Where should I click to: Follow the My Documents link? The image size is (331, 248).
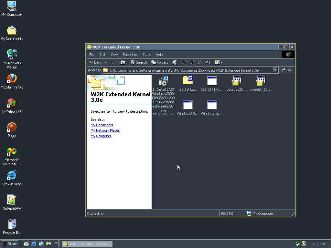pyautogui.click(x=102, y=125)
